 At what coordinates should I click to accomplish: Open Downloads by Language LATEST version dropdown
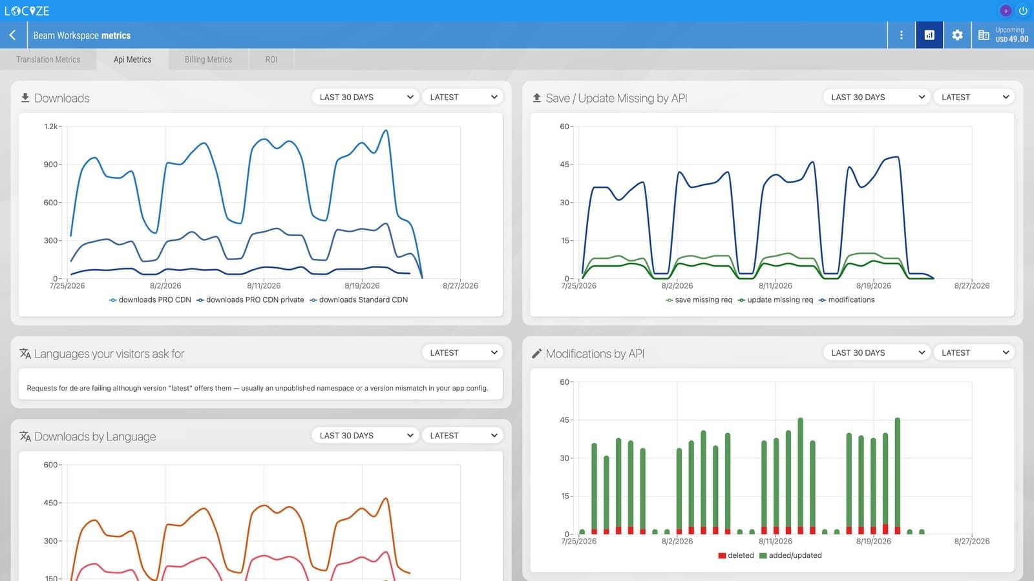tap(463, 436)
